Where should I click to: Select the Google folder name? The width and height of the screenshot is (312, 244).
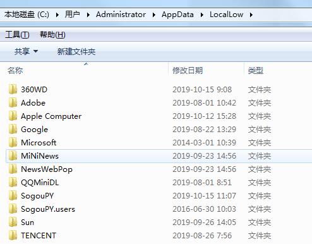pos(34,130)
